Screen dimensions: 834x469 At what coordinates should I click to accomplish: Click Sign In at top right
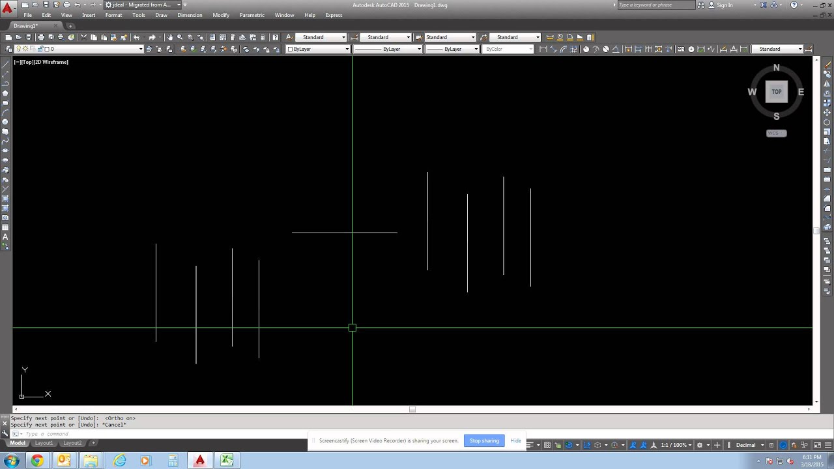725,5
